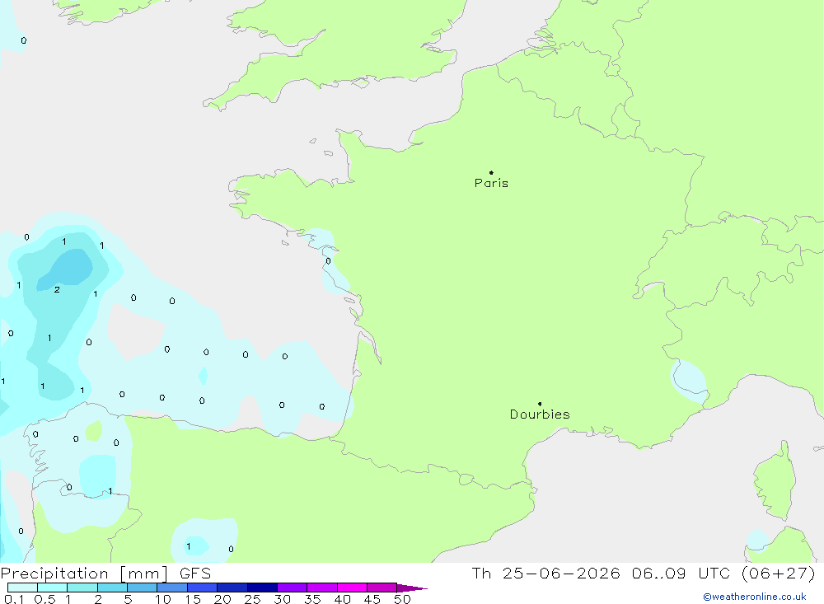Open the weatheronline.co.uk copyright link
This screenshot has width=824, height=604.
click(x=755, y=597)
